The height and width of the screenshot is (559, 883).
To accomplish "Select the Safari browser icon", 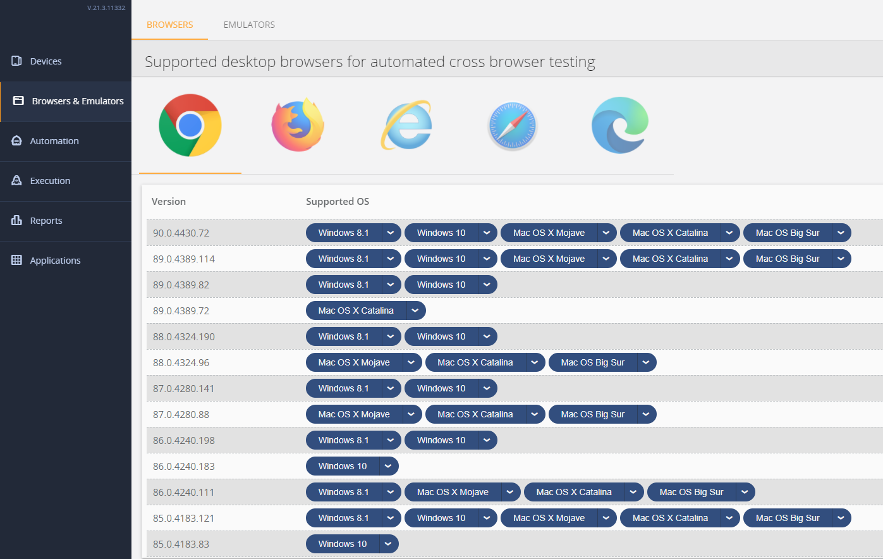I will coord(513,126).
